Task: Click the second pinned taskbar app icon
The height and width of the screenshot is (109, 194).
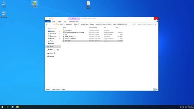Action: [x=12, y=107]
